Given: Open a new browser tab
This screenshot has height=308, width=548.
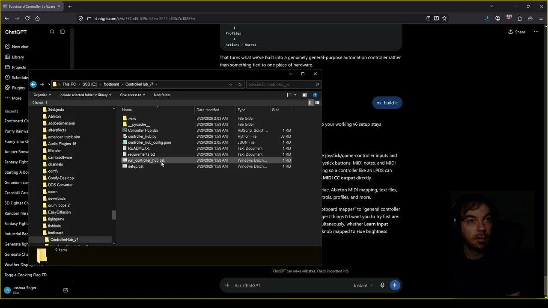Looking at the screenshot, I should coord(70,6).
